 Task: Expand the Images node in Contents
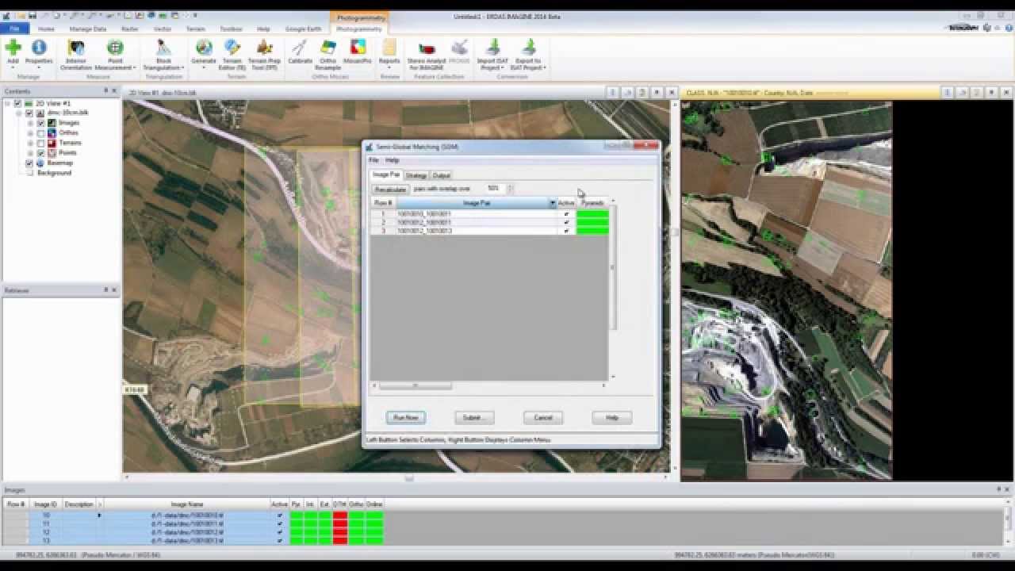coord(31,123)
